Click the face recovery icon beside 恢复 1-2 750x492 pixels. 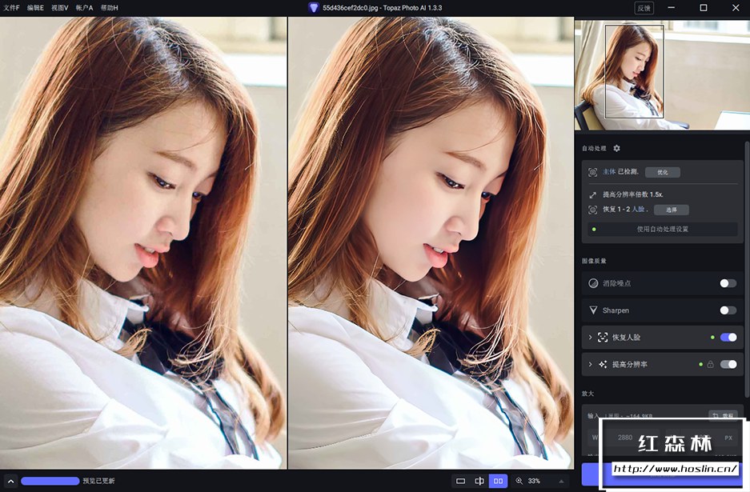592,210
